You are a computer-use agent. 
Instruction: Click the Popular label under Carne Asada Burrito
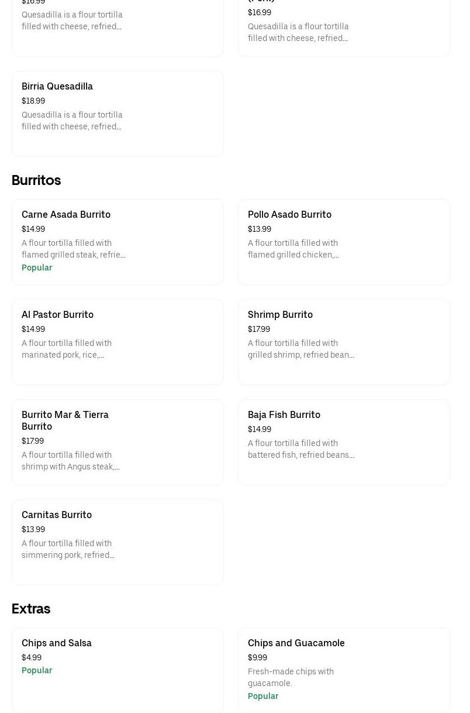[x=37, y=268]
